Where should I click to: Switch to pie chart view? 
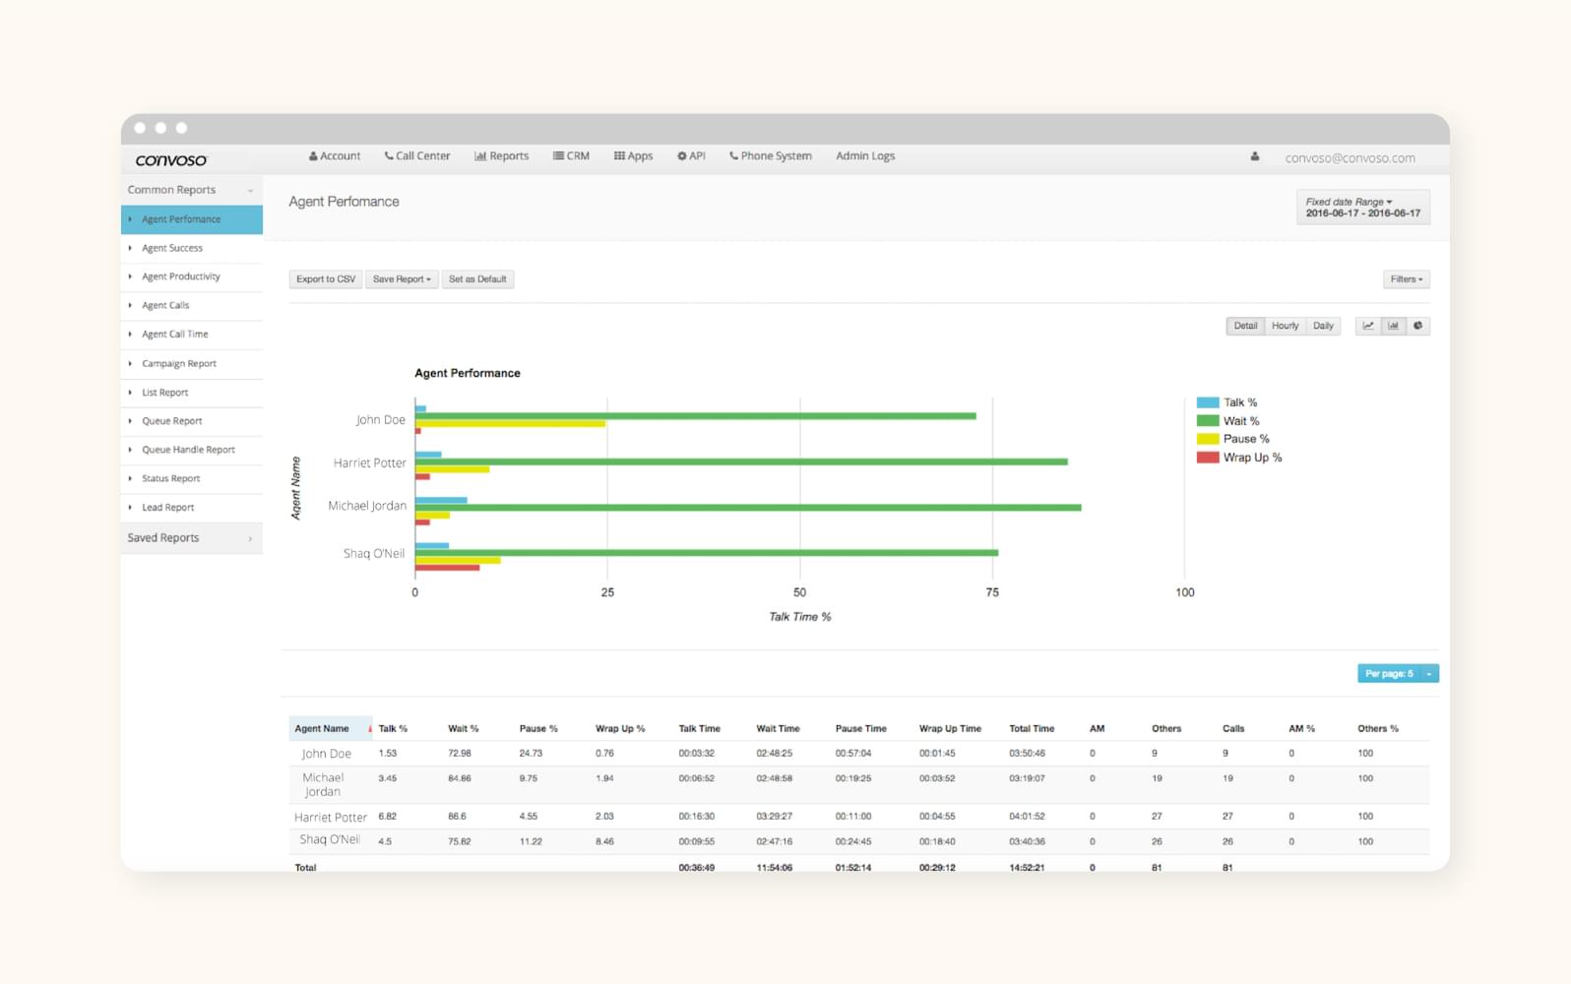1417,326
